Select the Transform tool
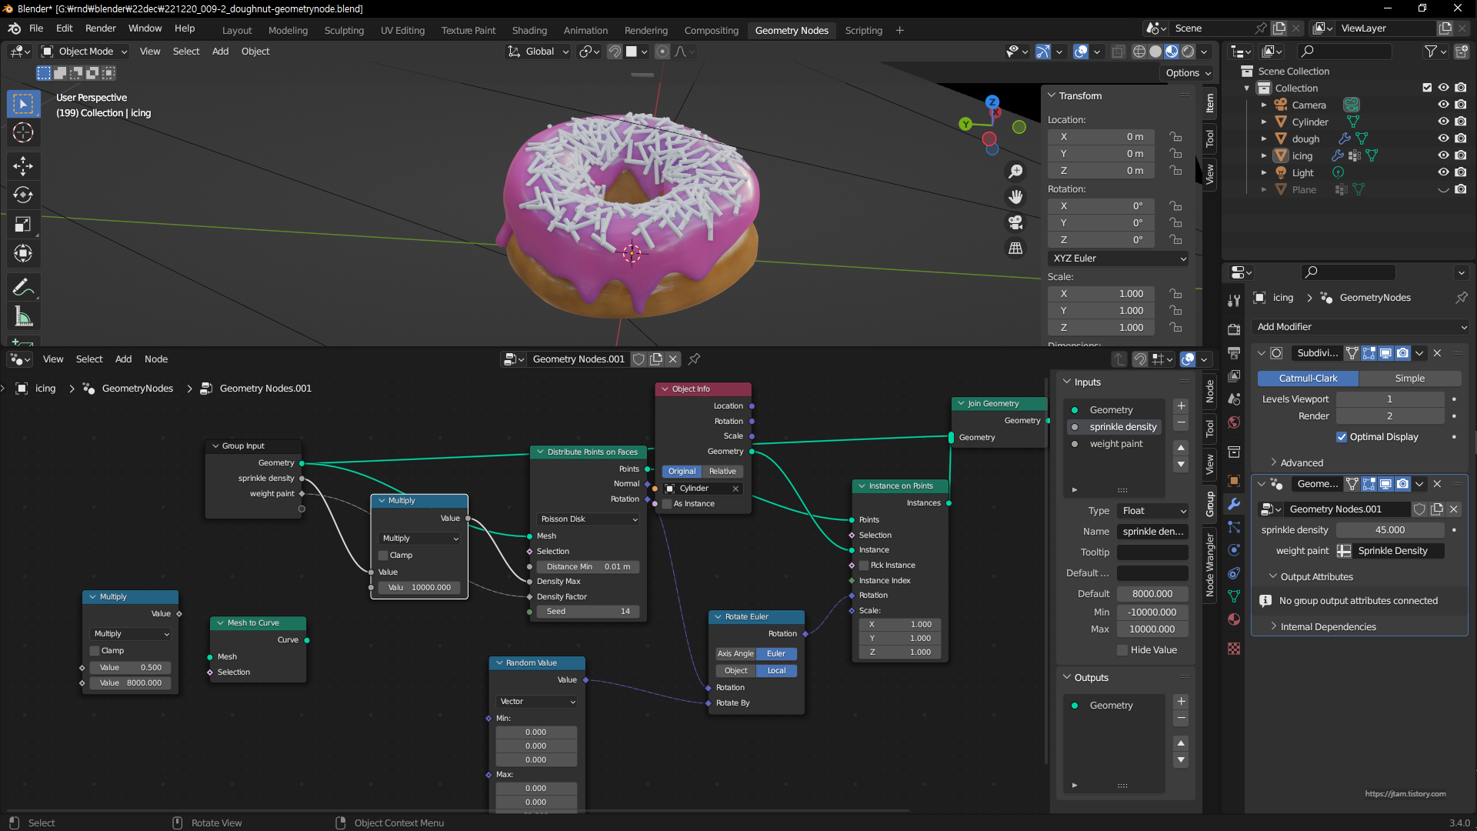The height and width of the screenshot is (831, 1477). coord(23,253)
